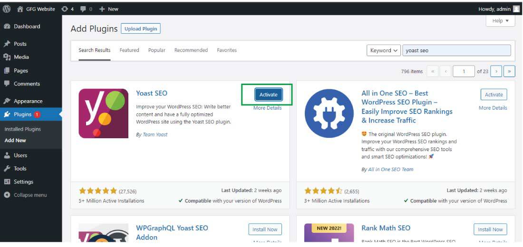The height and width of the screenshot is (247, 523).
Task: Click the admin avatar in top bar
Action: point(516,9)
